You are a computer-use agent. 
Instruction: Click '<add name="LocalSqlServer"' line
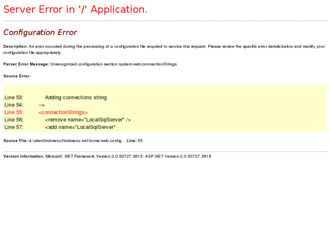[x=80, y=127]
